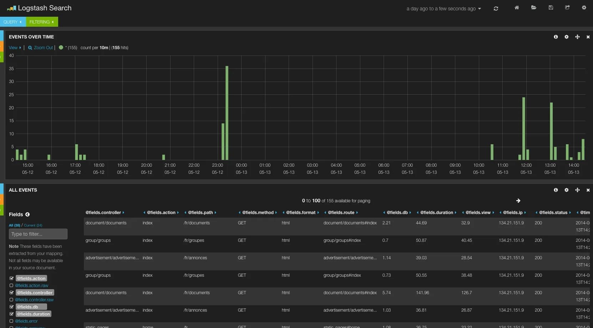Click the @fields.controller.raw field name

point(34,300)
